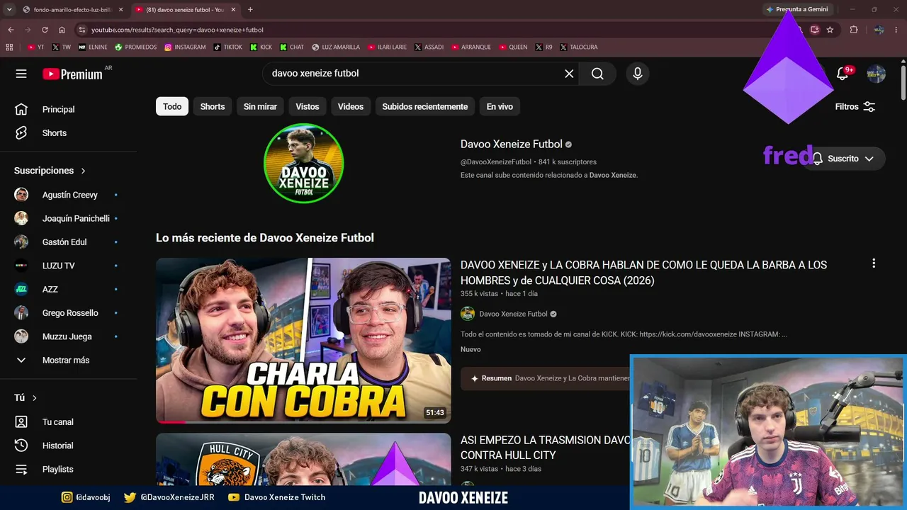Play the Charla con Cobra thumbnail
Screen dimensions: 907x510
pyautogui.click(x=303, y=340)
